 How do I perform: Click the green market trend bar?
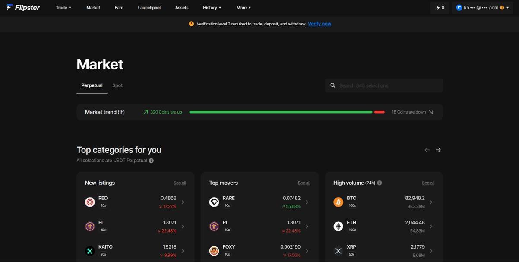(281, 112)
